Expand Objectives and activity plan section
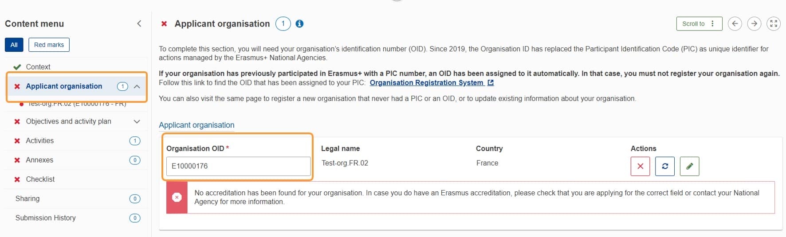The width and height of the screenshot is (786, 237). point(137,121)
